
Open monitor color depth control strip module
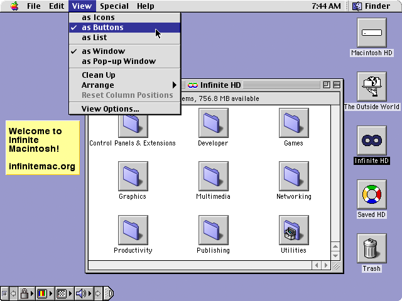coord(43,293)
